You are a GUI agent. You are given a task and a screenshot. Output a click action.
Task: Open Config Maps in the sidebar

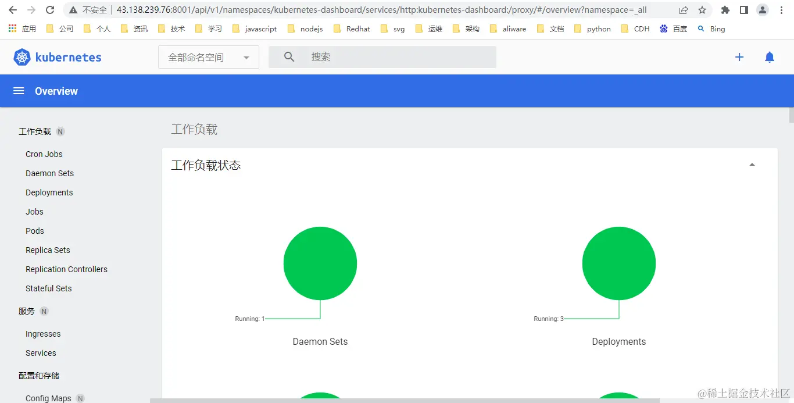(x=48, y=398)
